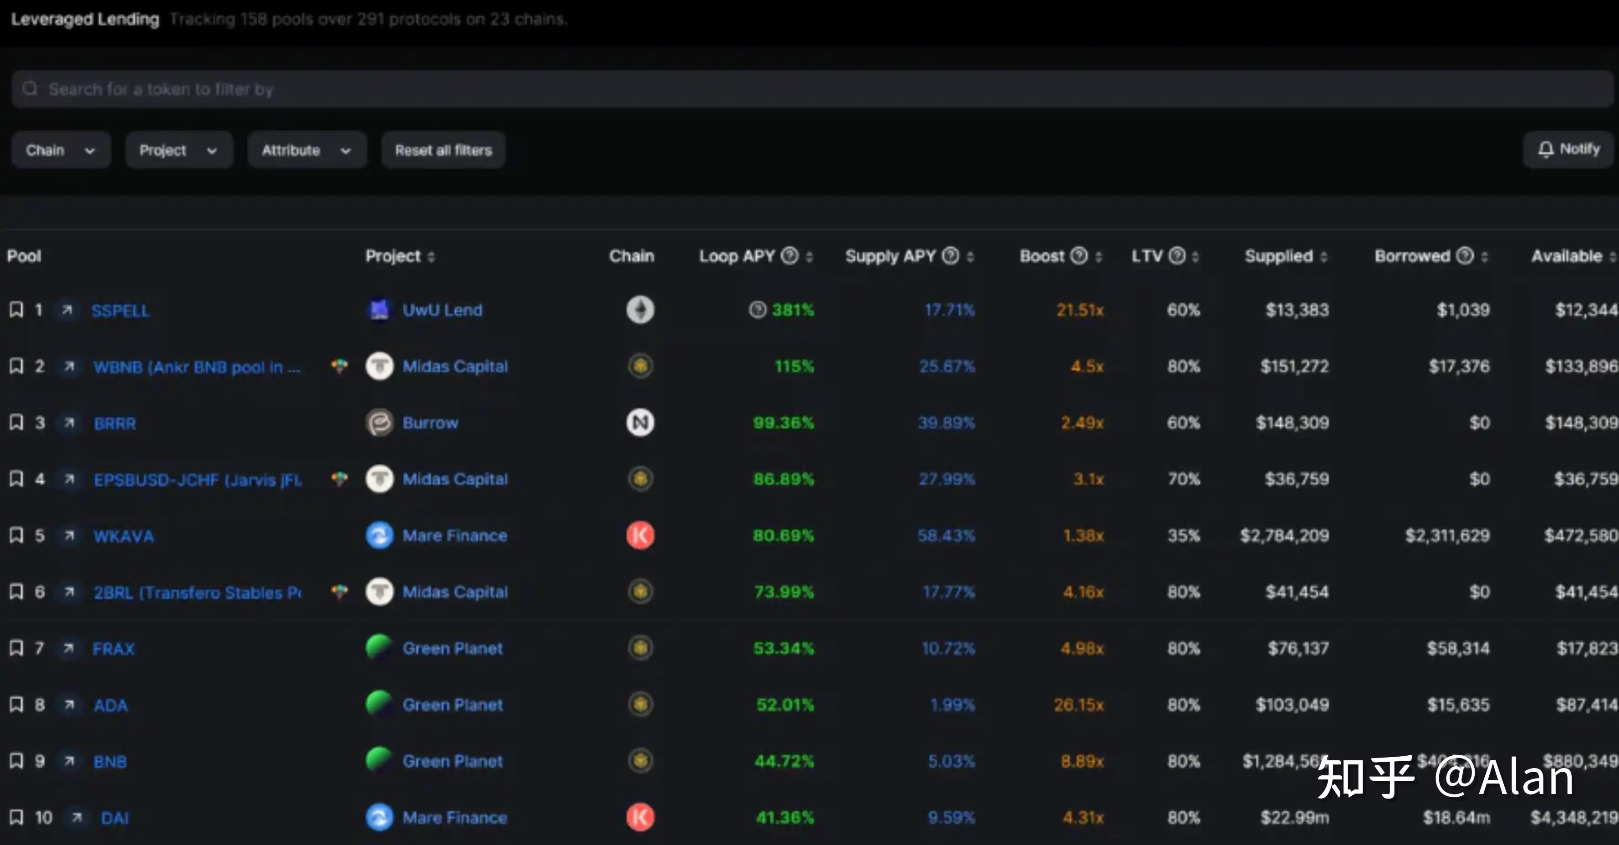Click the Borrowed help question icon
Screen dimensions: 1619x845
(1465, 256)
